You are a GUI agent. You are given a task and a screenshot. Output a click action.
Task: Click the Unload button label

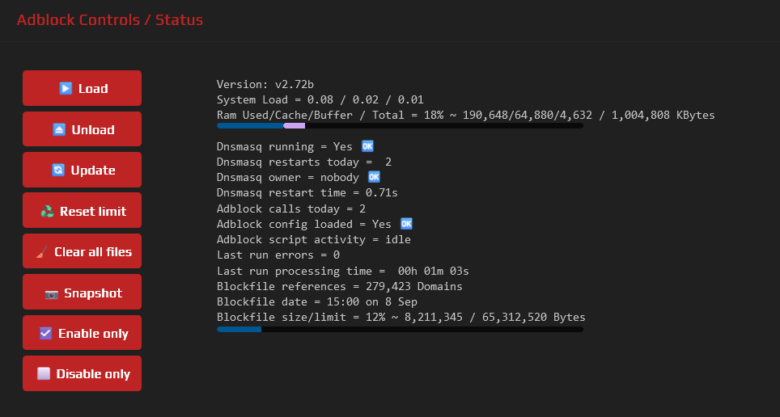[x=93, y=130]
